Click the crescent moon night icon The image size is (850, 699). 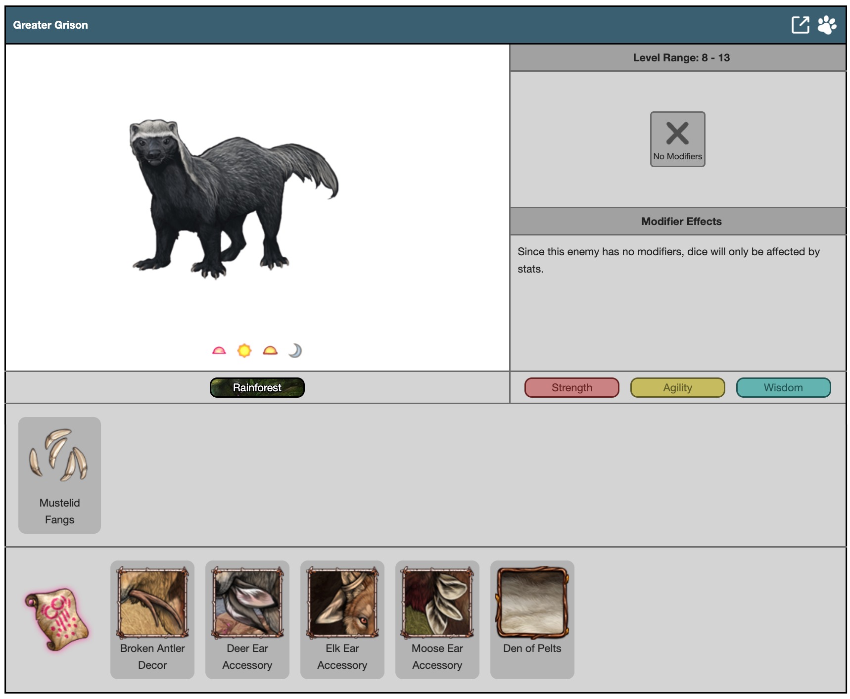point(295,351)
